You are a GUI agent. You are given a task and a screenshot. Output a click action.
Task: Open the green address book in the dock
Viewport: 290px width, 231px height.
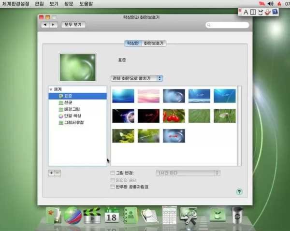coord(130,216)
